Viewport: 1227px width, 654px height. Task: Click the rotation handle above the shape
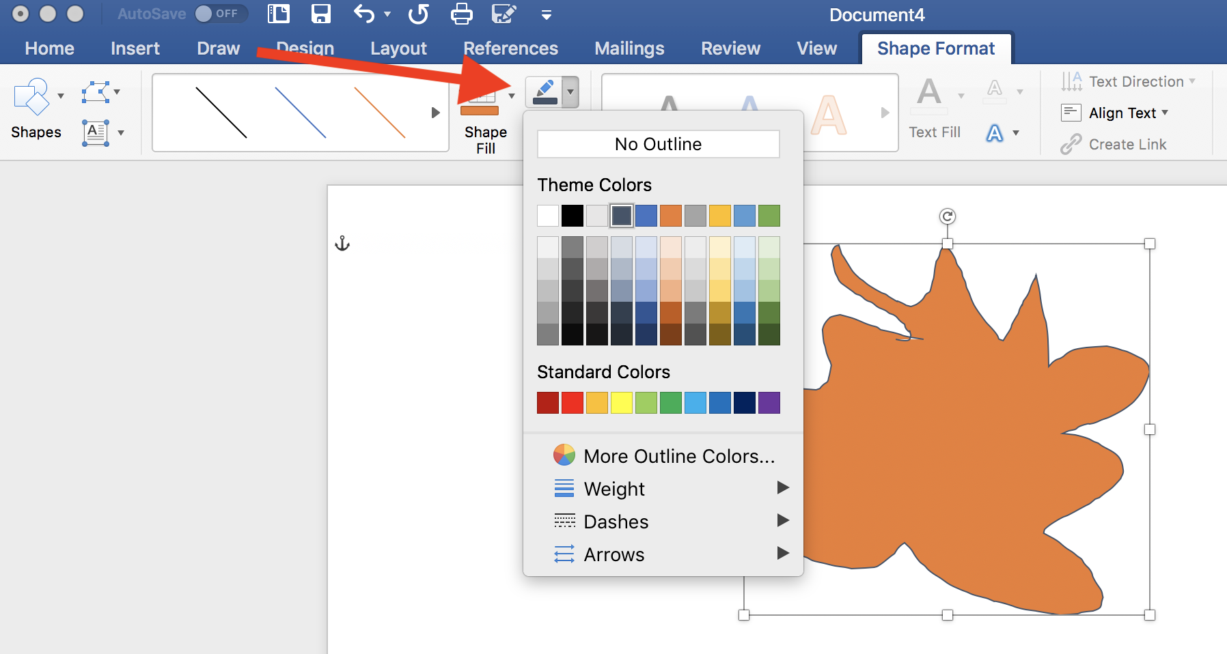(x=947, y=216)
